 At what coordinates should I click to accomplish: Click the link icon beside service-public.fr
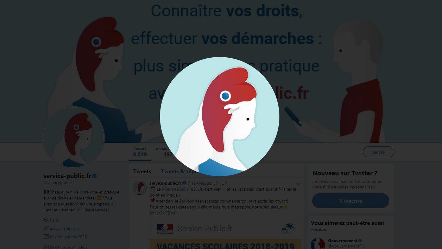46,228
